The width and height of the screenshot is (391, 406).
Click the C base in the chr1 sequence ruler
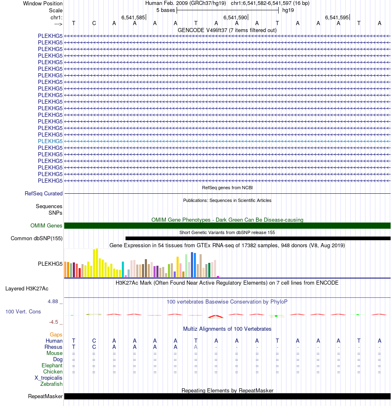click(x=94, y=23)
